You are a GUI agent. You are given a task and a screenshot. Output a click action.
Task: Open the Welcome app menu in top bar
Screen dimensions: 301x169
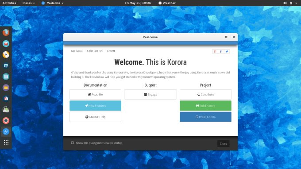pos(53,3)
